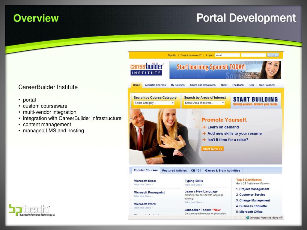Screen dimensions: 307x230
Task: Click Learn on demand link
Action: 223,127
